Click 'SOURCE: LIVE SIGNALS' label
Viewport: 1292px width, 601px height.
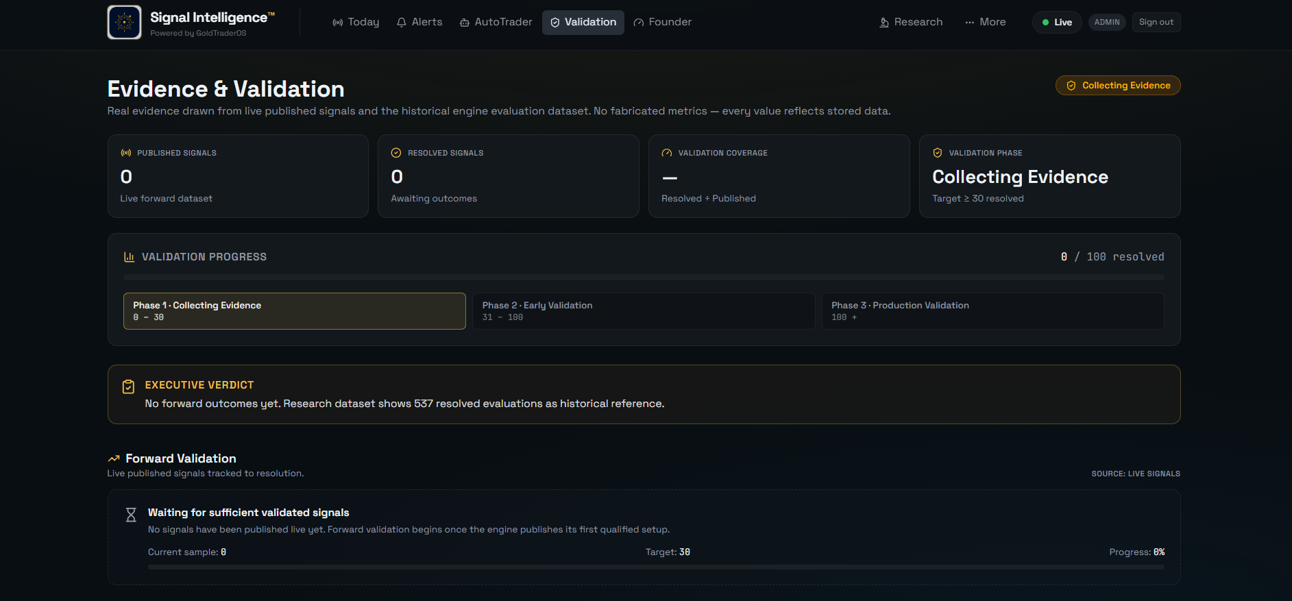coord(1136,474)
